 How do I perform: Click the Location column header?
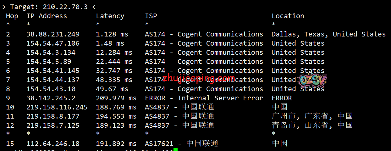point(288,16)
